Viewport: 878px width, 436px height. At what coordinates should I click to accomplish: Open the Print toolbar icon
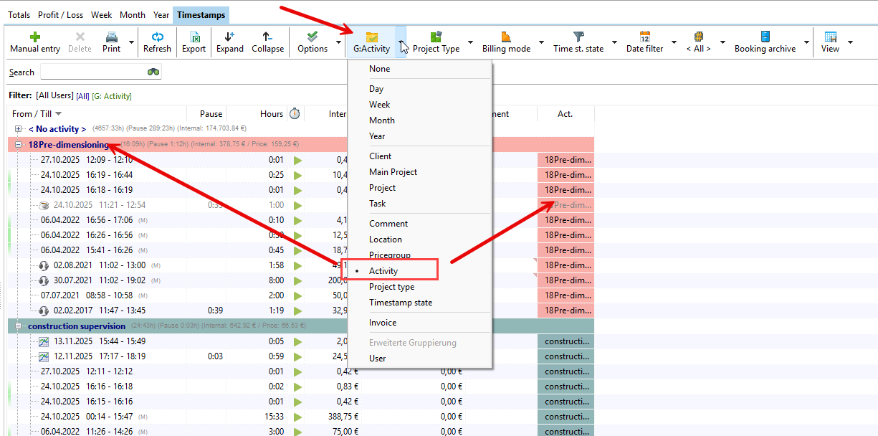tap(111, 37)
